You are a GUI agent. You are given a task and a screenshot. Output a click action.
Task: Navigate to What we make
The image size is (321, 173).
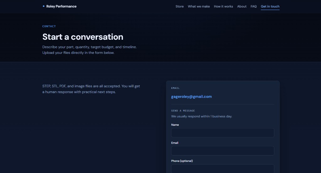click(199, 6)
